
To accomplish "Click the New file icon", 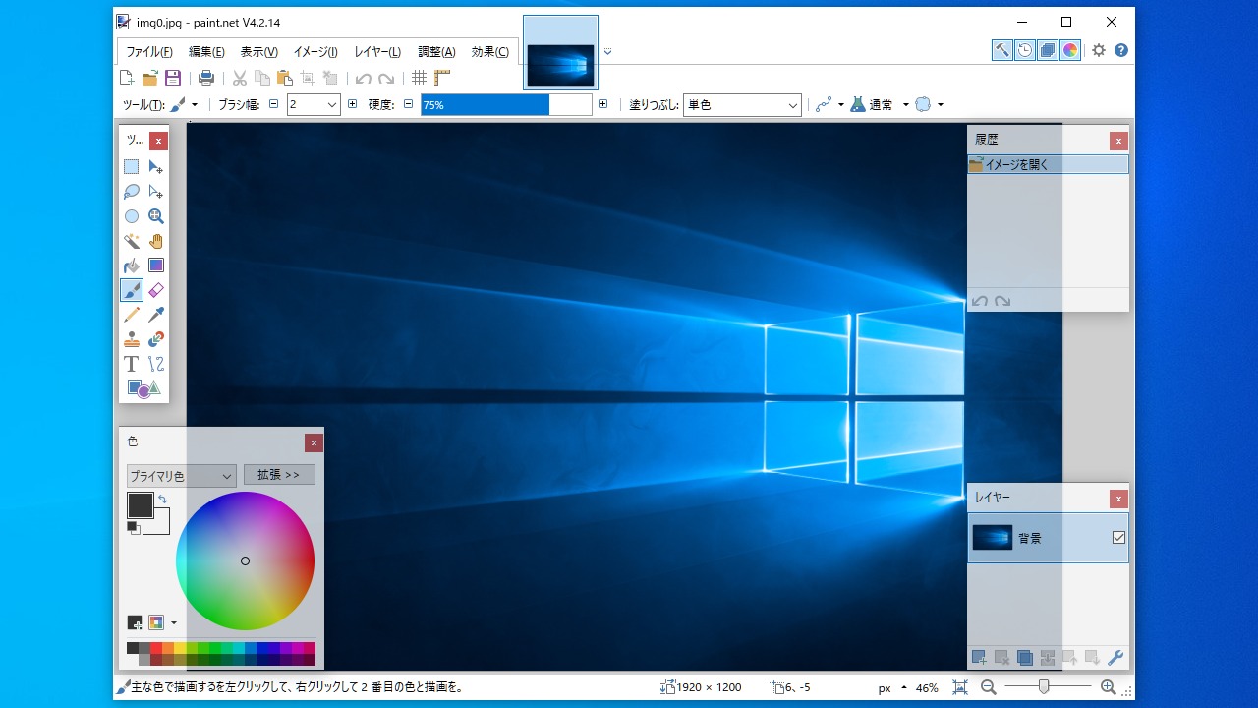I will coord(126,78).
